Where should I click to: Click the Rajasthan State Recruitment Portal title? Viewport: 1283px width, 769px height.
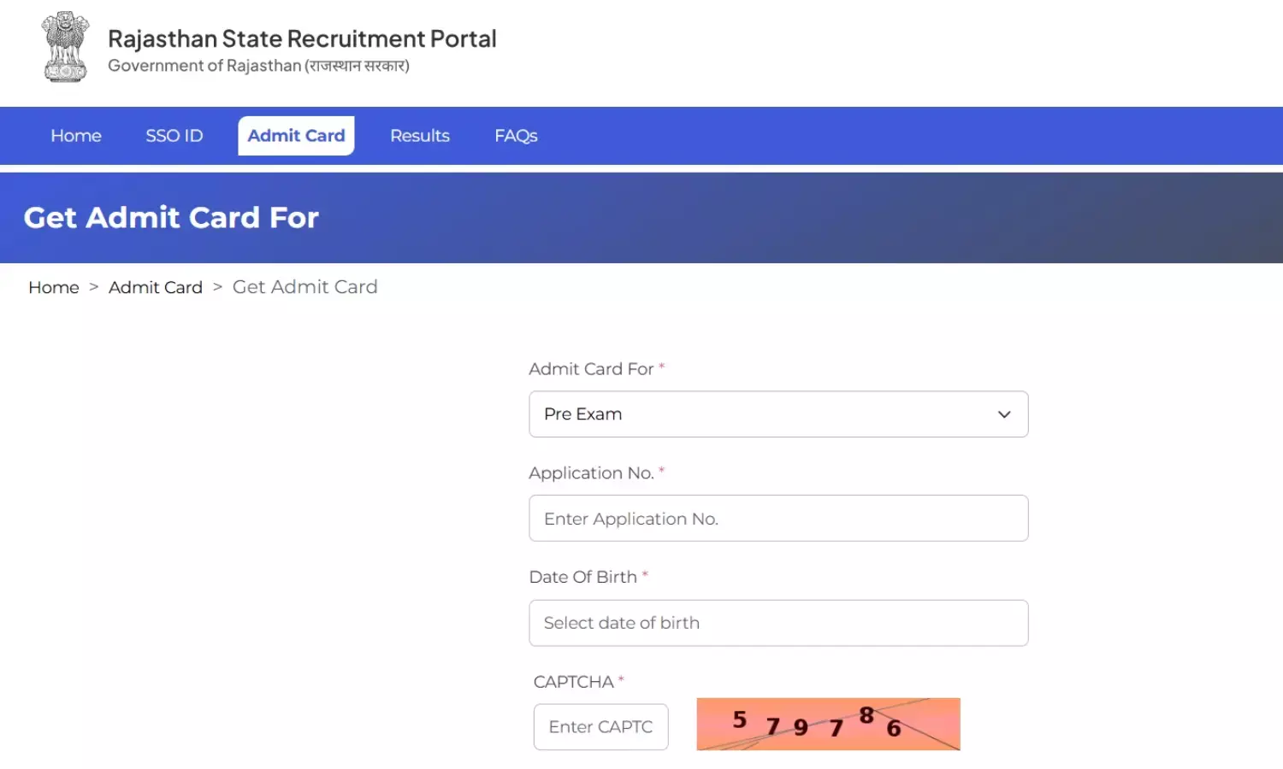pos(301,38)
